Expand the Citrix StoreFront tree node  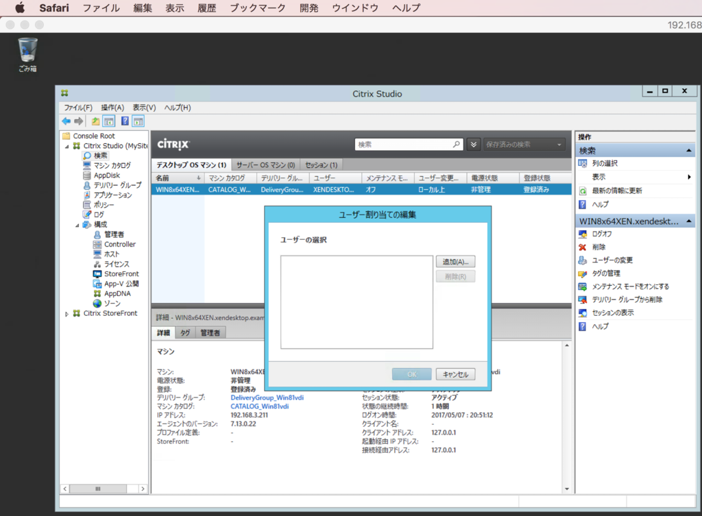pyautogui.click(x=66, y=314)
